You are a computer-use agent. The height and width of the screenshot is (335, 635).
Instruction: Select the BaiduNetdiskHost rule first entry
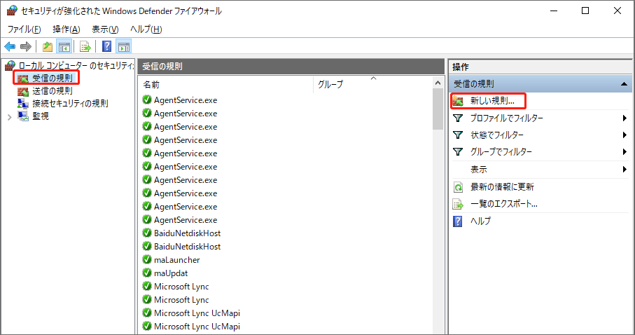(187, 233)
